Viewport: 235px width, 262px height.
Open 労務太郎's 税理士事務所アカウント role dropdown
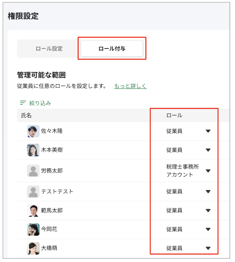(x=208, y=171)
